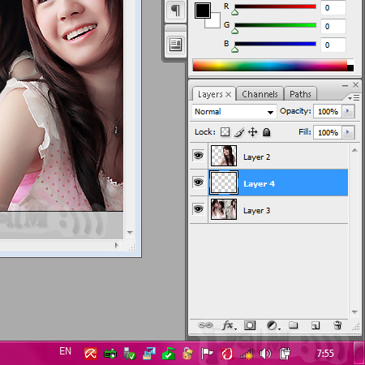Hide Layer 2 with eye icon
Screen dimensions: 365x365
[x=199, y=156]
